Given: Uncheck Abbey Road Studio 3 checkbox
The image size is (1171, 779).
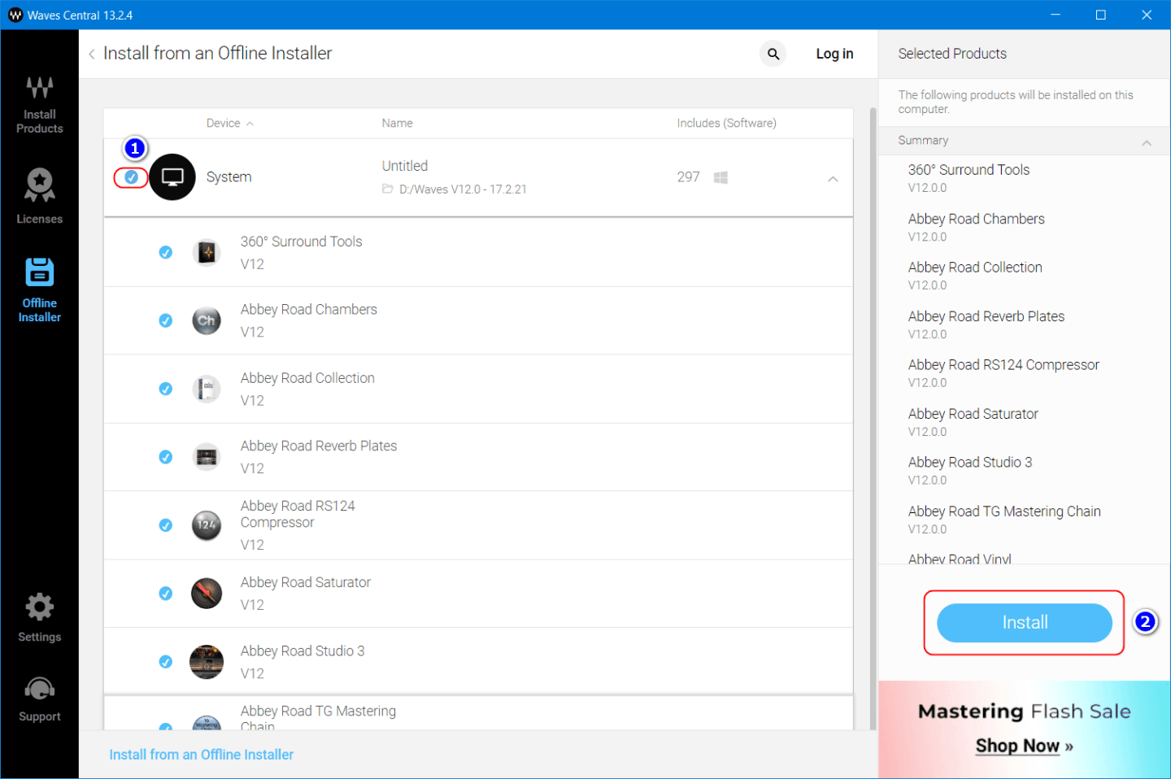Looking at the screenshot, I should coord(166,662).
